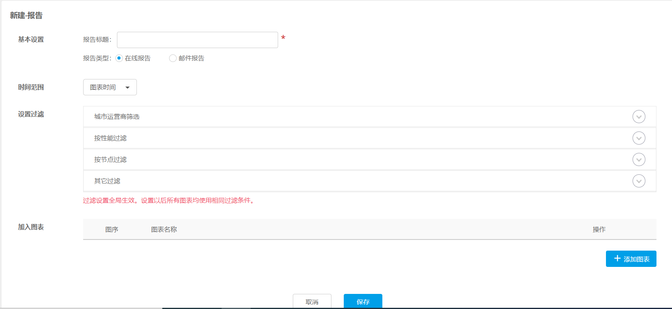The width and height of the screenshot is (672, 309).
Task: Open the 图表时间 time range dropdown
Action: coord(109,87)
